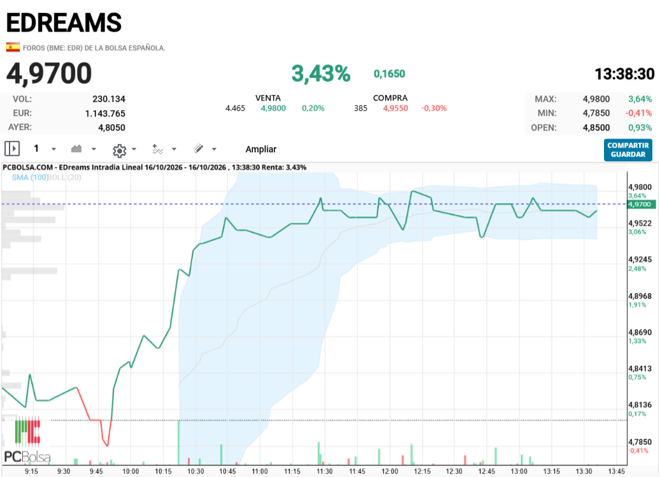Screen dimensions: 660x477
Task: Click the interval value 1
Action: point(36,148)
